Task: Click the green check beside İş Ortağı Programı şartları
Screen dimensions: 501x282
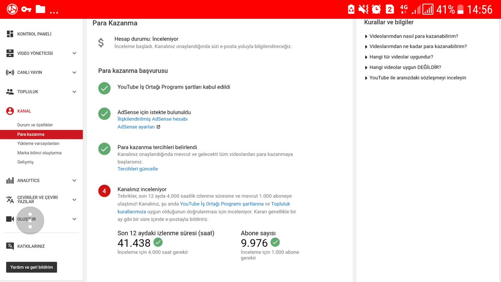Action: (104, 88)
